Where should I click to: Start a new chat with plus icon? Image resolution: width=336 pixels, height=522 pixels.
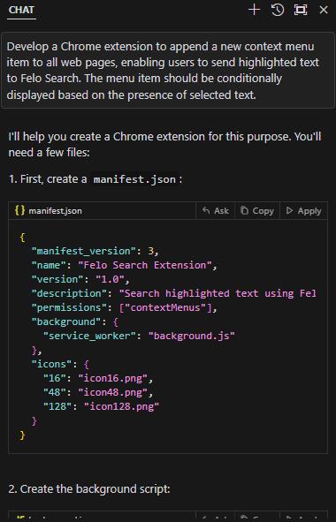pos(255,10)
